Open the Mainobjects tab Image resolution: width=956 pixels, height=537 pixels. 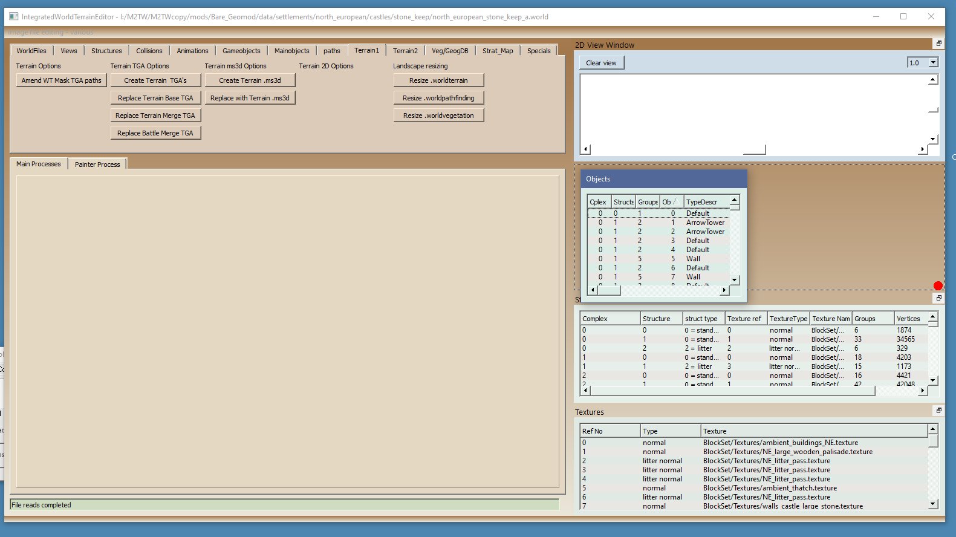point(291,51)
